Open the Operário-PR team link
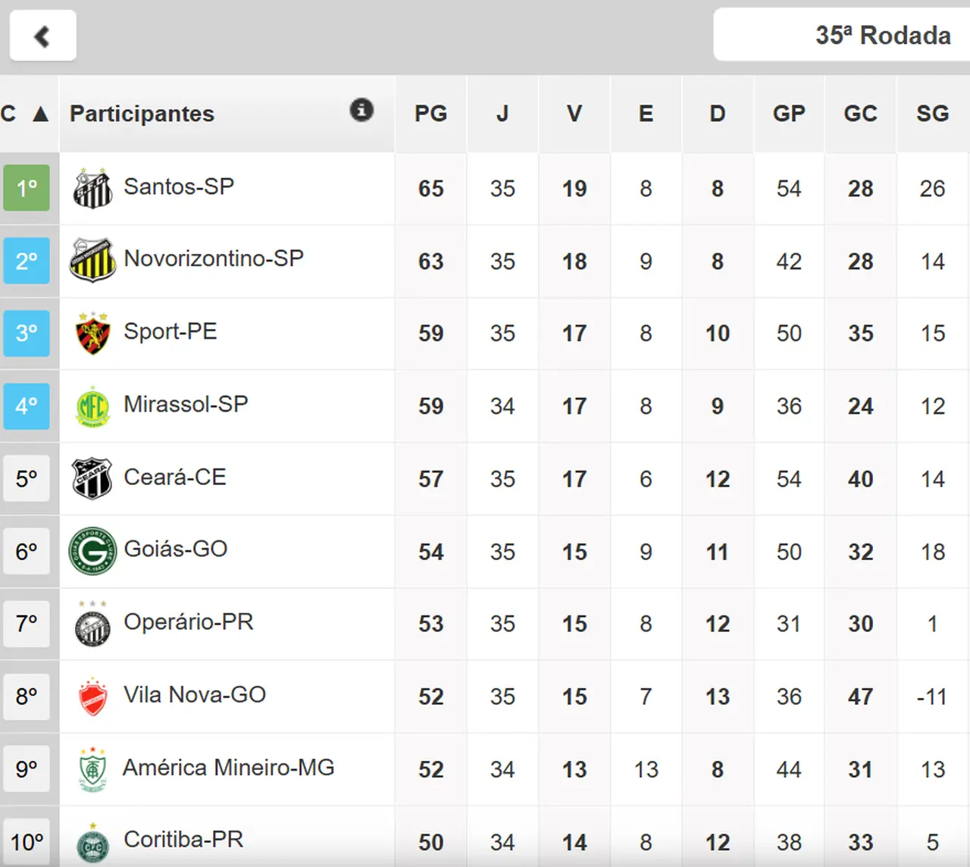The image size is (970, 867). pos(188,622)
